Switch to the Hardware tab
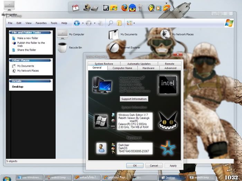This screenshot has height=181, width=242. [x=148, y=68]
